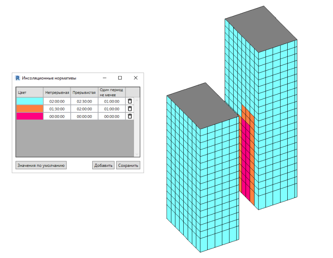The image size is (333, 258).
Task: Click trash icon for the pink row
Action: (x=130, y=116)
